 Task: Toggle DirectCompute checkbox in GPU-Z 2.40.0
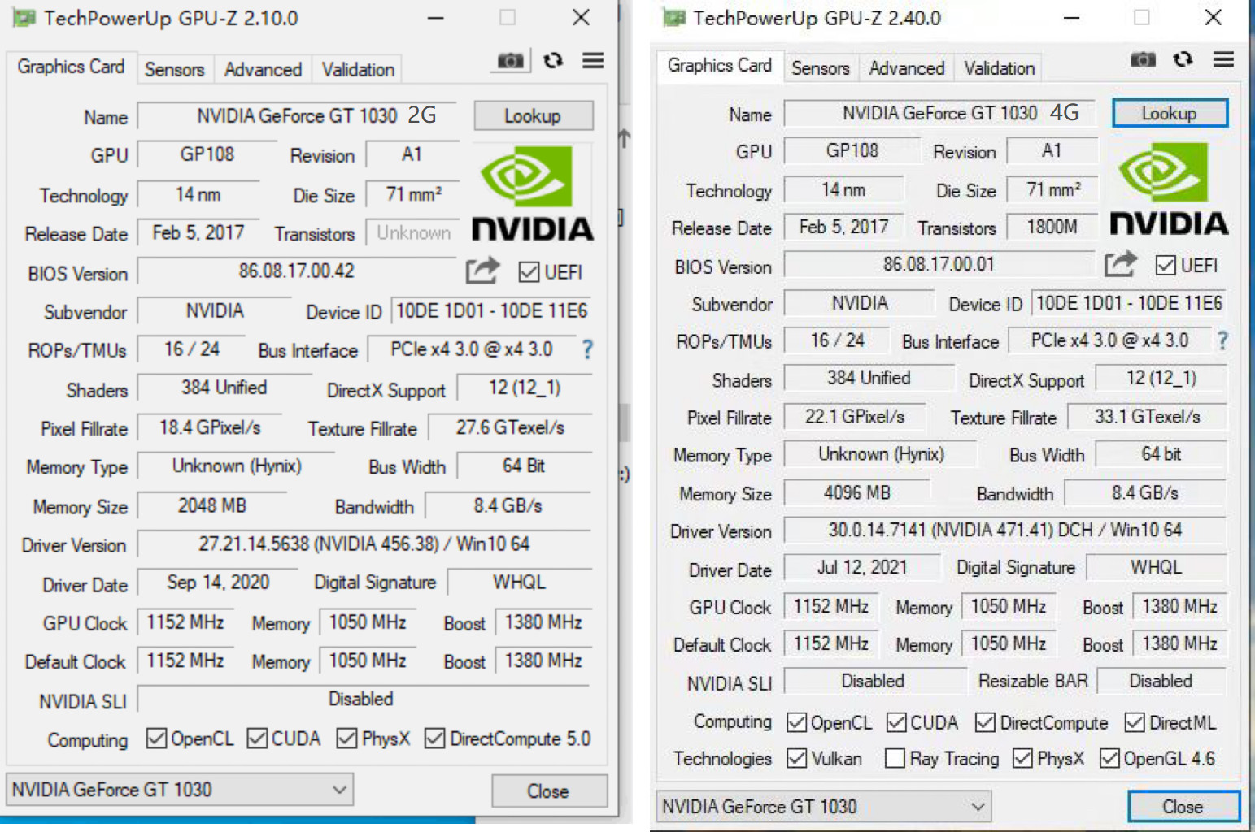pyautogui.click(x=985, y=722)
